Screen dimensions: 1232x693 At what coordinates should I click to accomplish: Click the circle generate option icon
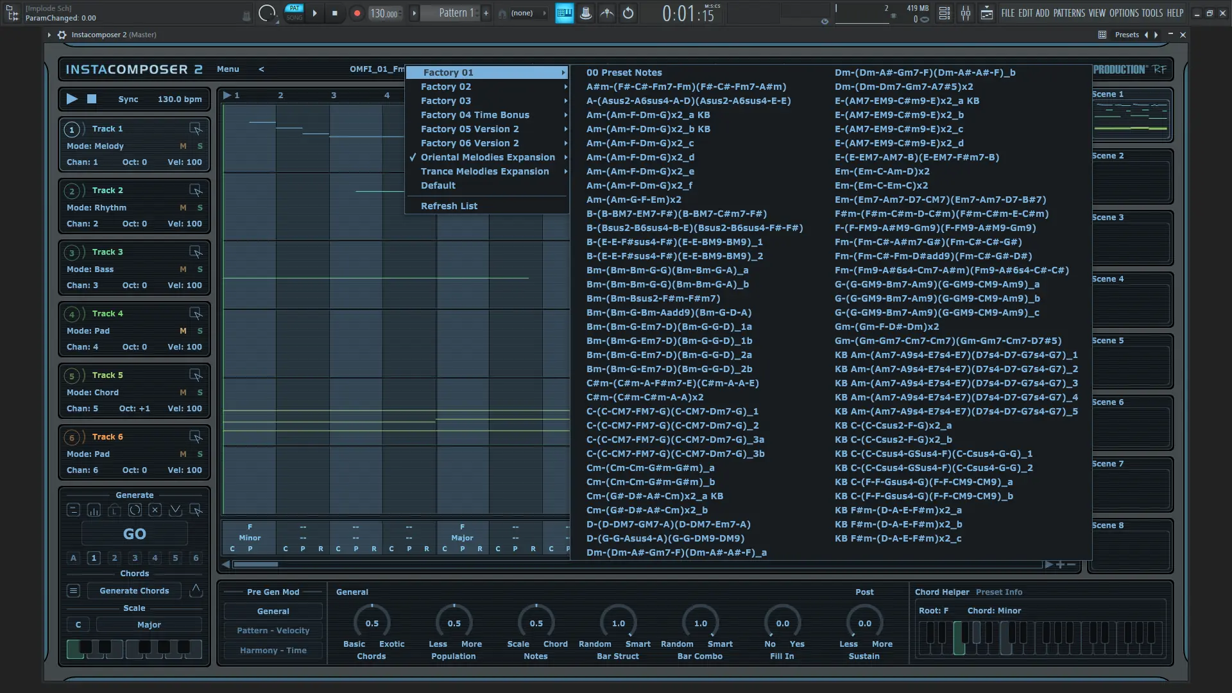coord(135,510)
